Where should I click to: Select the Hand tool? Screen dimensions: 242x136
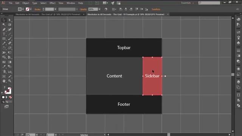(4, 81)
